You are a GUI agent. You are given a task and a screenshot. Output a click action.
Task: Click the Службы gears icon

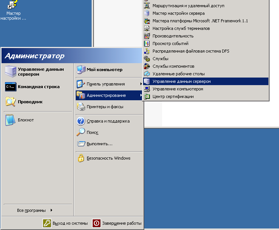[147, 59]
